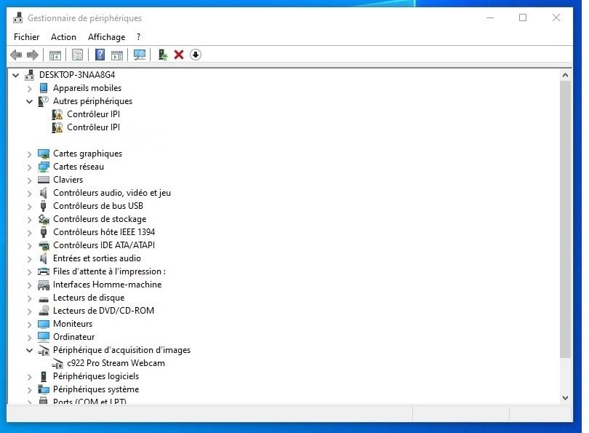
Task: Click the printer icon beside Files d'attente à l'impression
Action: point(44,271)
